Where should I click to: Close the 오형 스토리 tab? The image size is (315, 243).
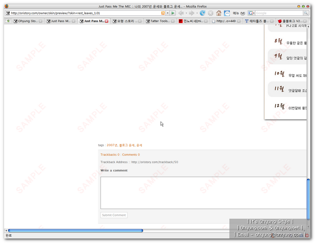pyautogui.click(x=140, y=21)
